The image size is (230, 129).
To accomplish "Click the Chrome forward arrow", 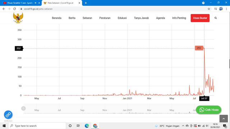I will pyautogui.click(x=9, y=9).
